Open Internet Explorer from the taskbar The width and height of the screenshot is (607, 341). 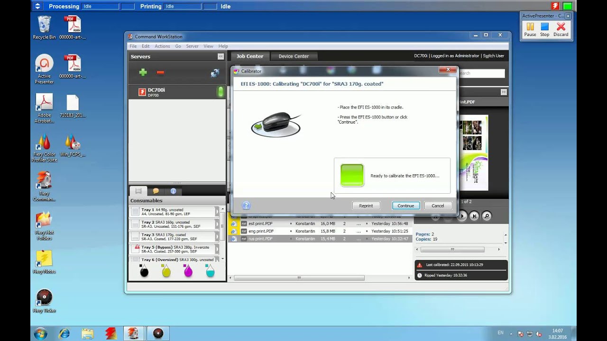tap(64, 333)
